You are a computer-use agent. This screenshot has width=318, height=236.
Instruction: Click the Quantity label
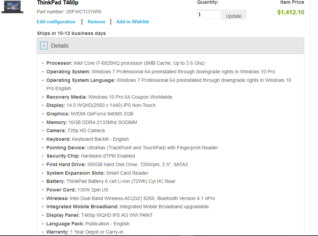click(208, 2)
